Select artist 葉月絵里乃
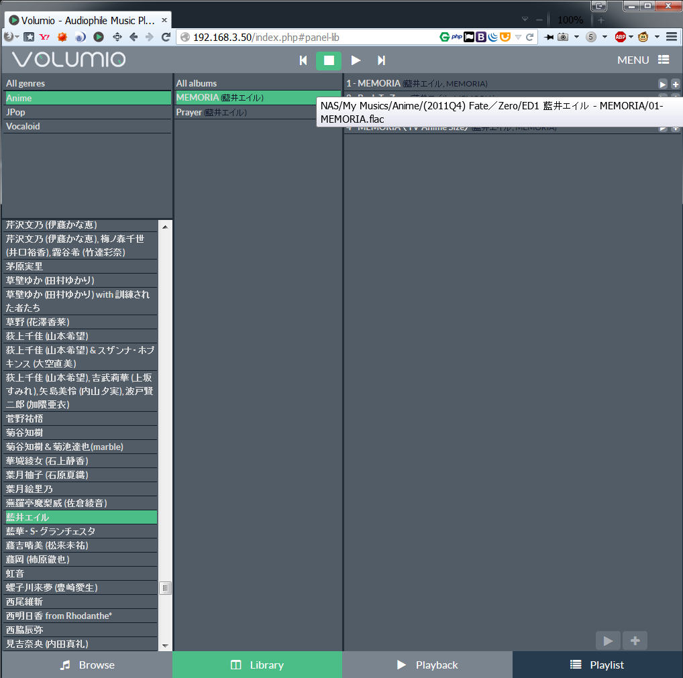The image size is (683, 678). click(x=81, y=489)
